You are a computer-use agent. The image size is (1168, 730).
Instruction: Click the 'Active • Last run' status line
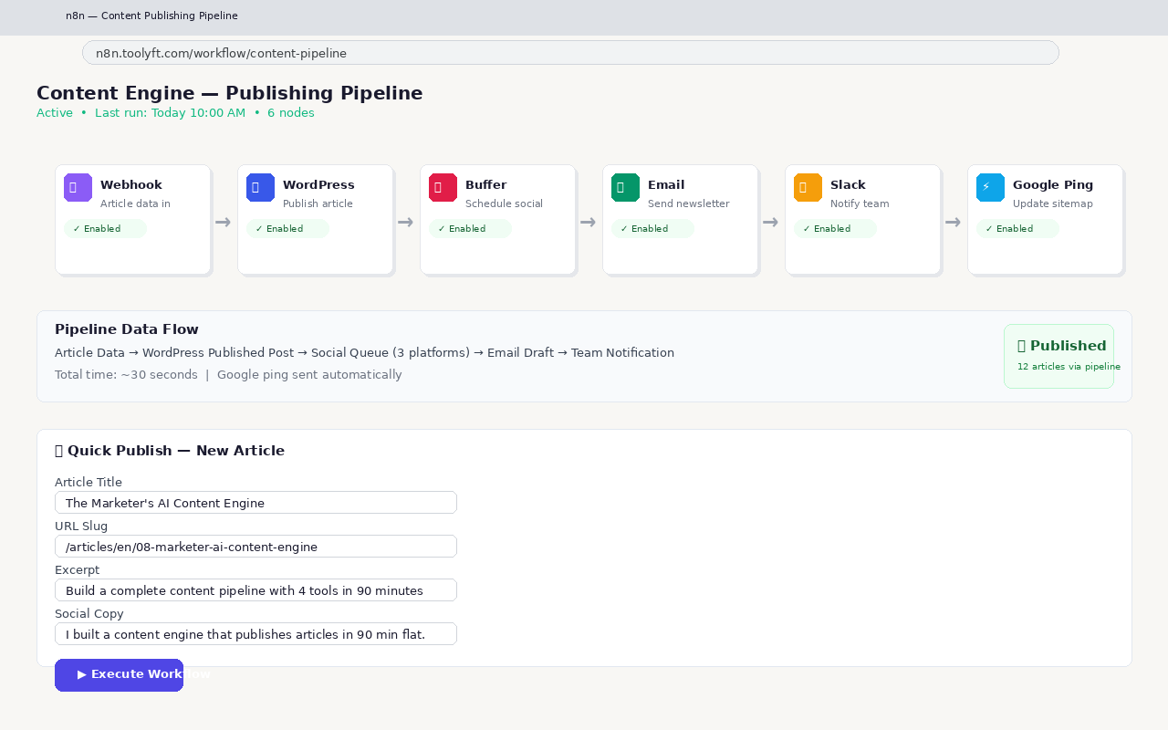pos(175,113)
